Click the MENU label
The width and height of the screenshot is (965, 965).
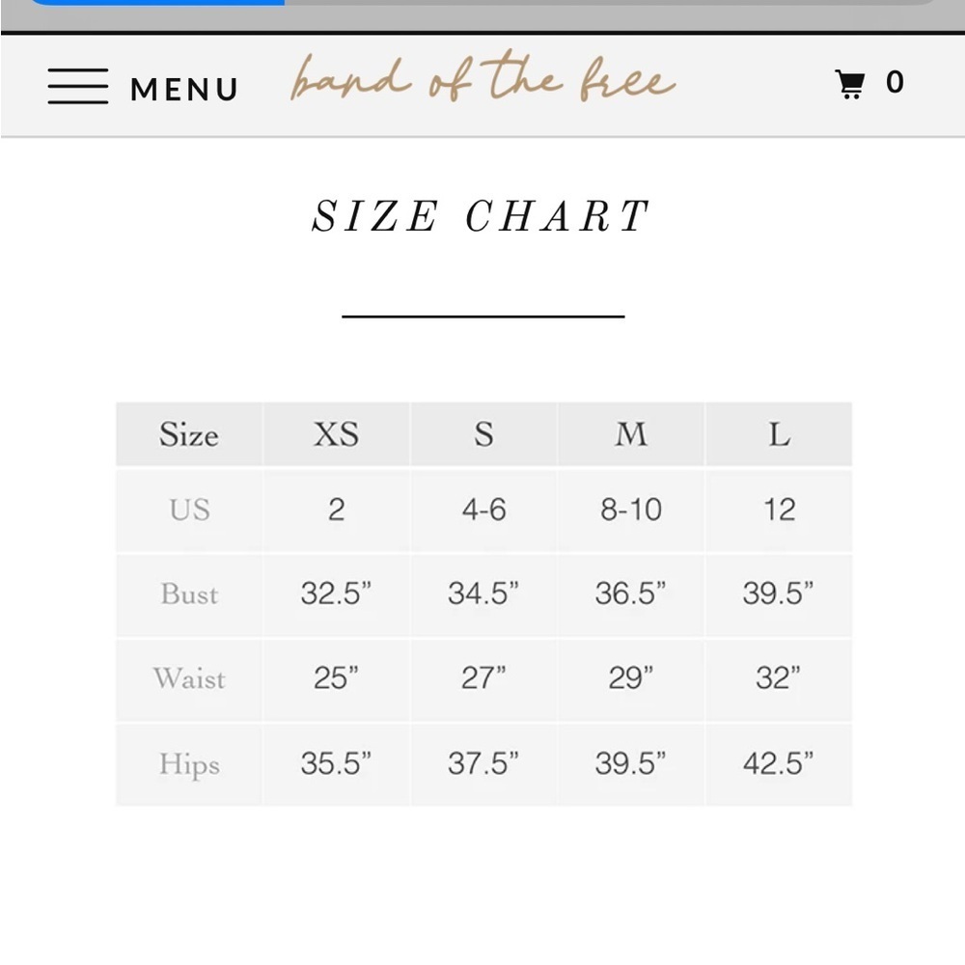click(184, 89)
